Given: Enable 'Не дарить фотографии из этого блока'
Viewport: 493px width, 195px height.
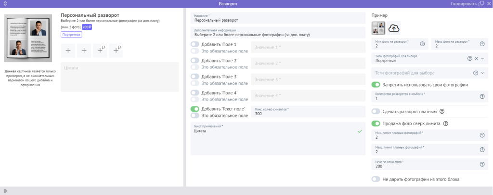Looking at the screenshot, I should [x=376, y=179].
